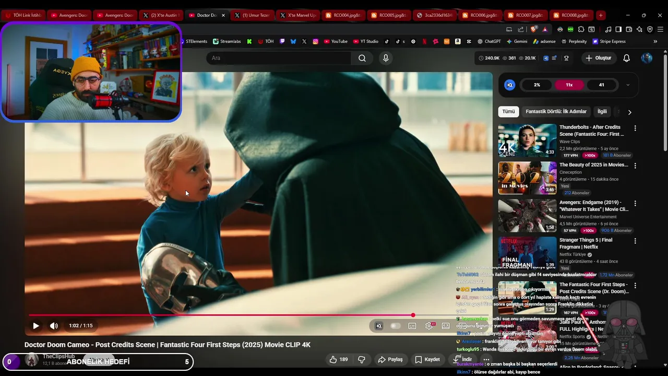Image resolution: width=668 pixels, height=376 pixels.
Task: Open Streamlabs bookmark
Action: click(226, 41)
